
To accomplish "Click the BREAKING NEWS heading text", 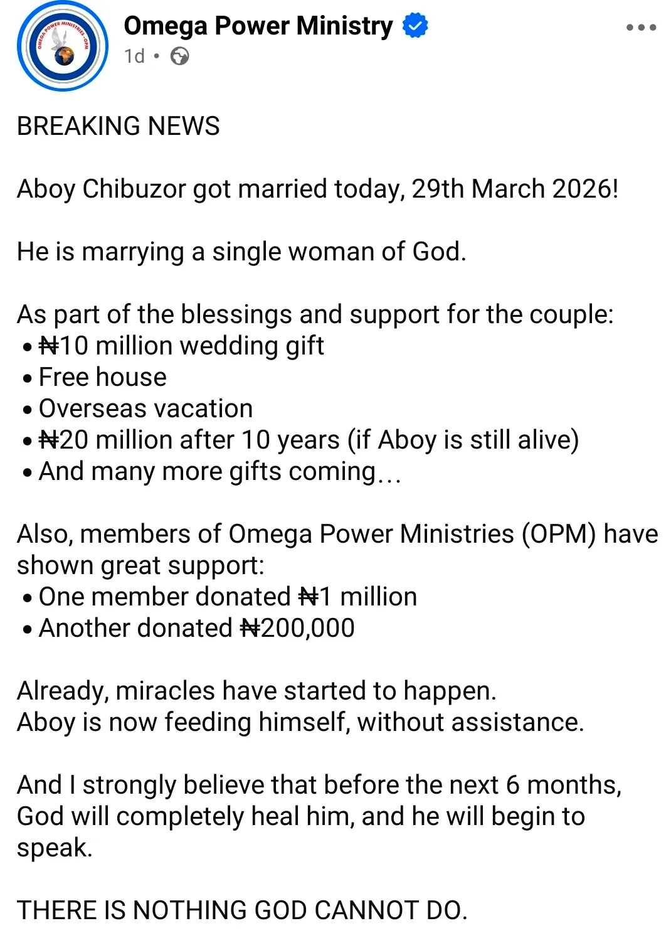I will click(119, 126).
